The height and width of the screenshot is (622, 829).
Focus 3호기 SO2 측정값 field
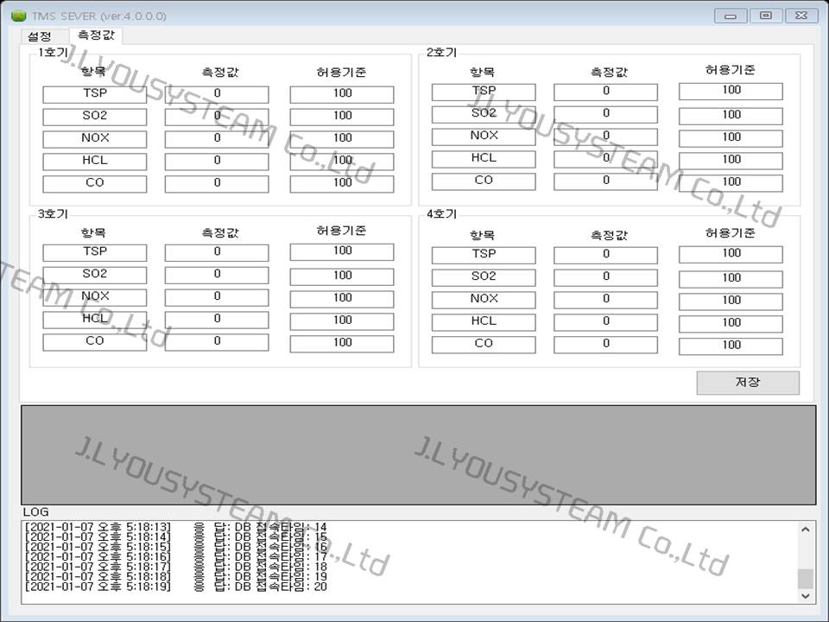coord(217,275)
